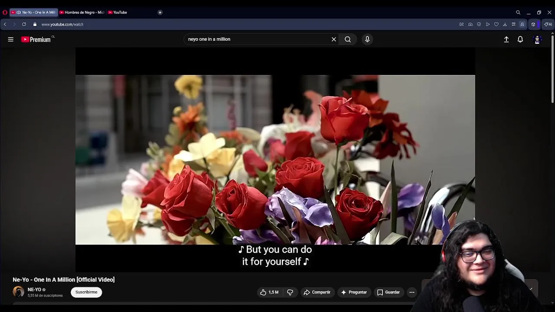This screenshot has width=555, height=312.
Task: Click the Suscribirme subscribe button
Action: (86, 292)
